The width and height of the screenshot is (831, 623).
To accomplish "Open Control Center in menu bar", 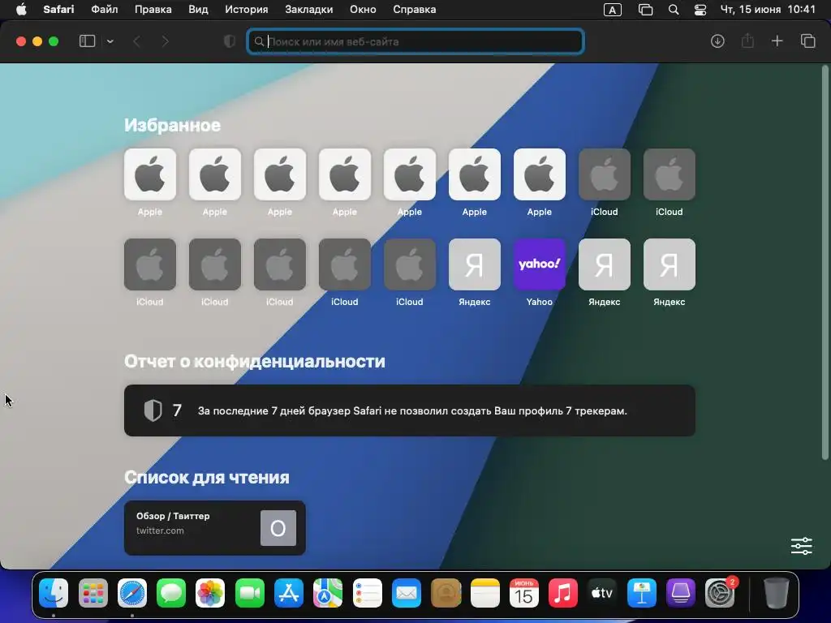I will pos(700,10).
